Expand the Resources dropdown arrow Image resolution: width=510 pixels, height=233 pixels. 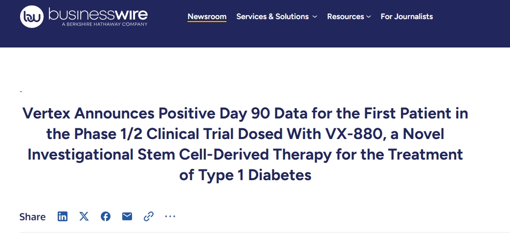tap(369, 17)
